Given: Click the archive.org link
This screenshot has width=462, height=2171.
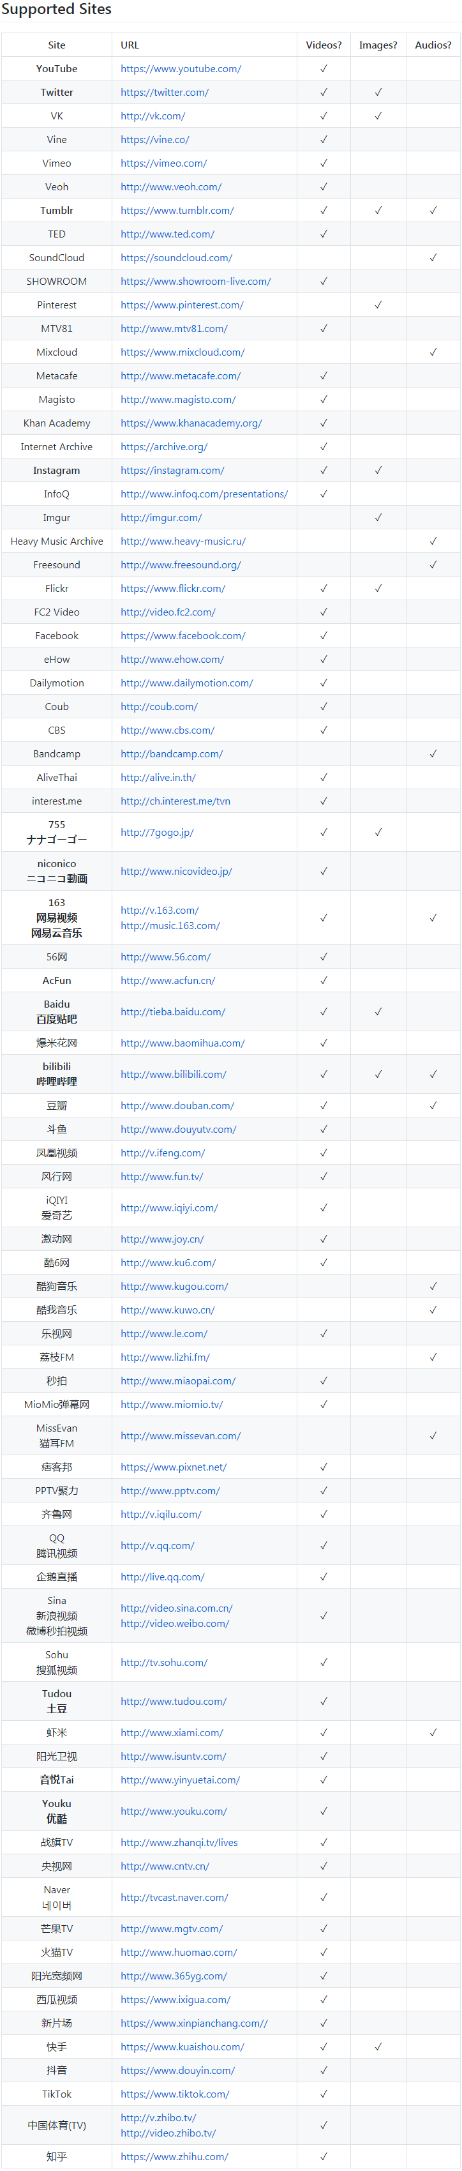Looking at the screenshot, I should click(x=163, y=447).
